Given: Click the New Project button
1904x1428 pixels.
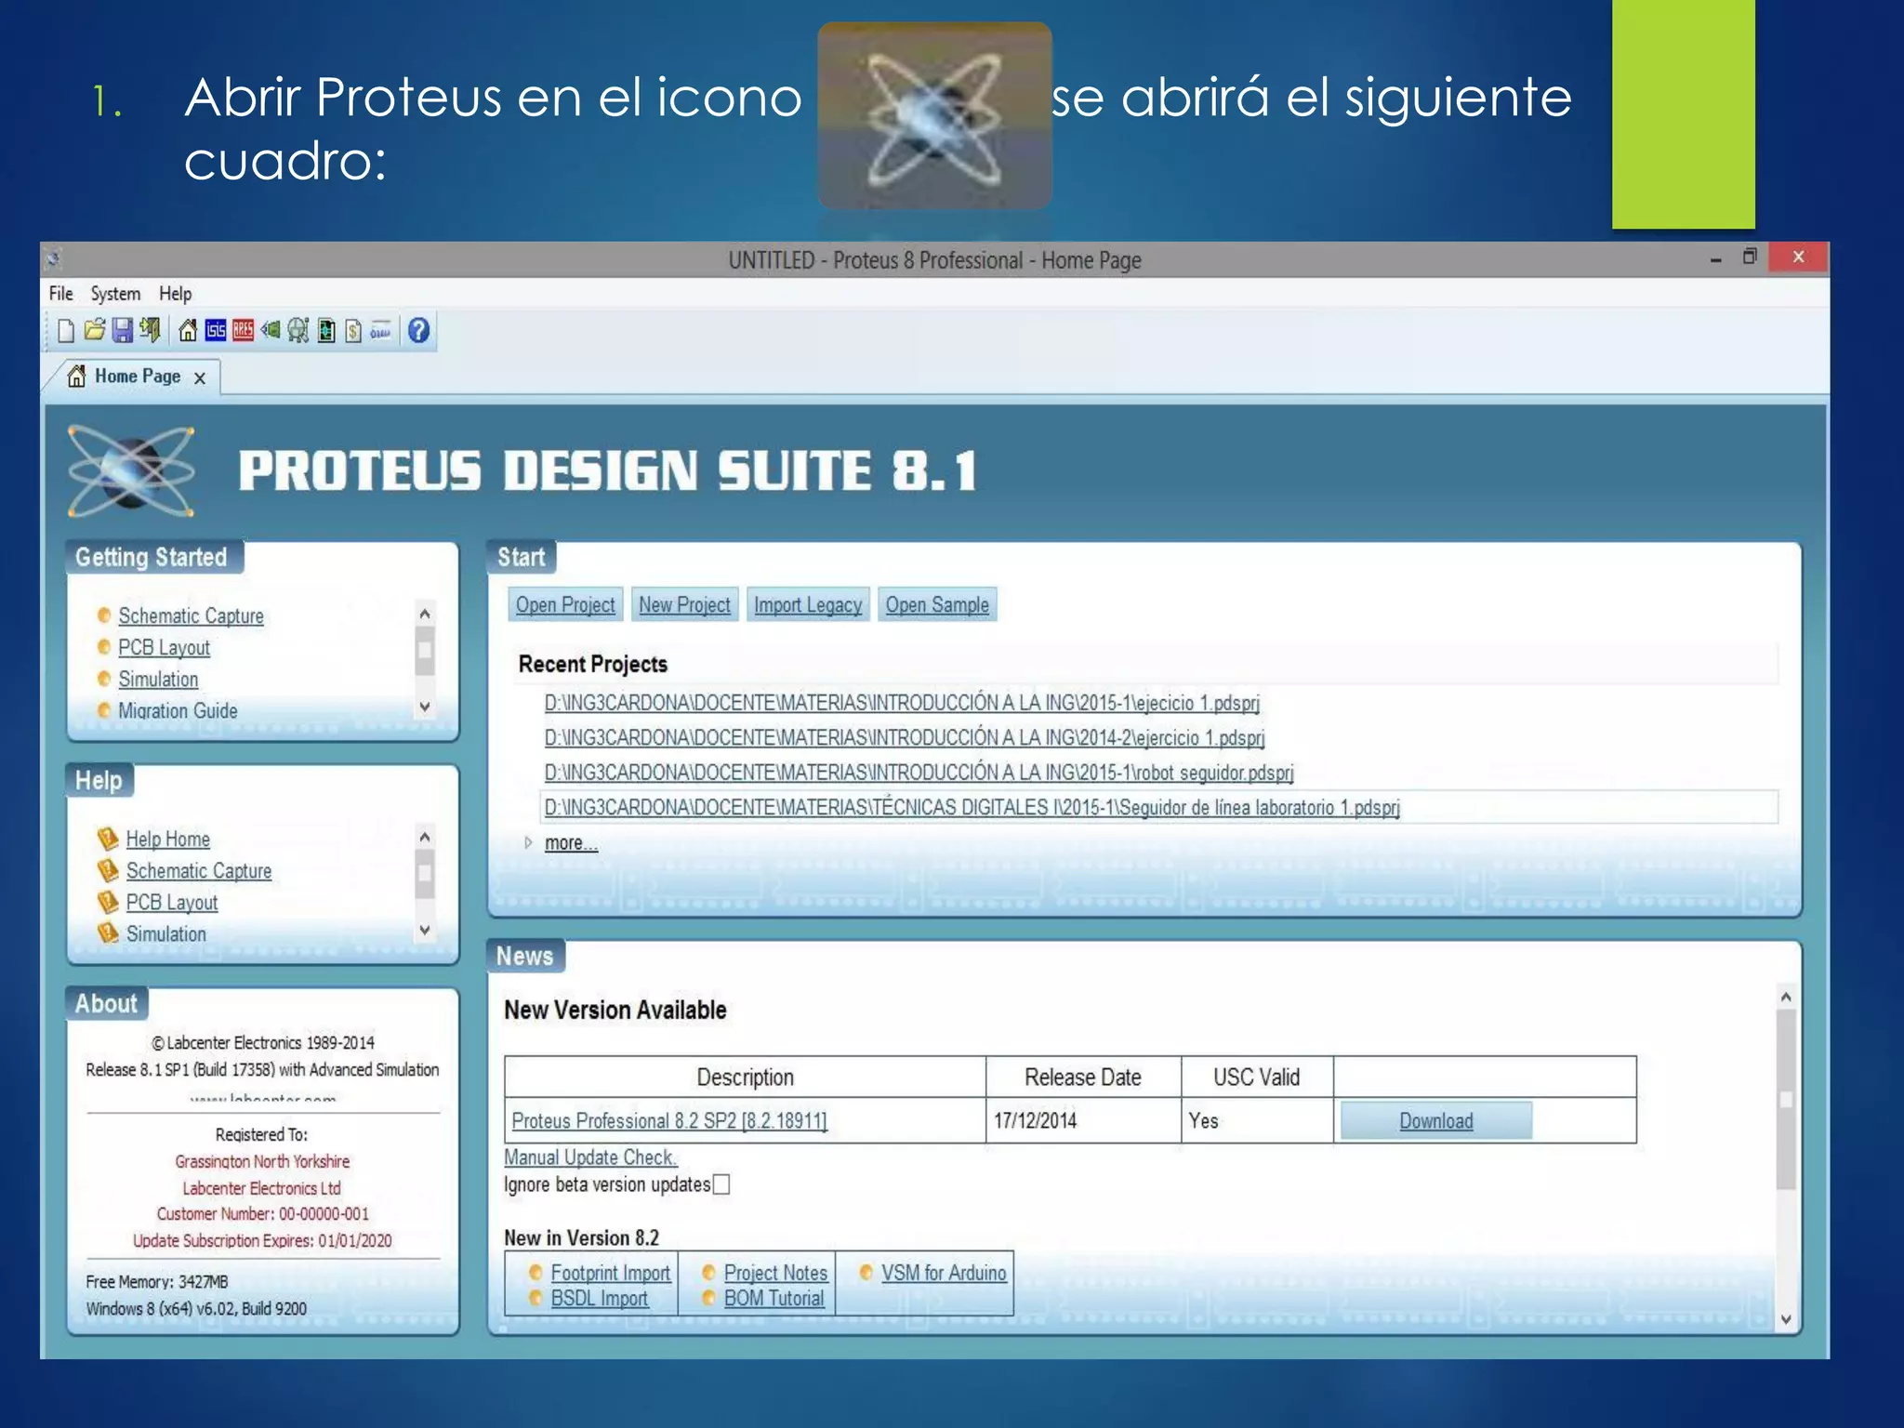Looking at the screenshot, I should (684, 605).
